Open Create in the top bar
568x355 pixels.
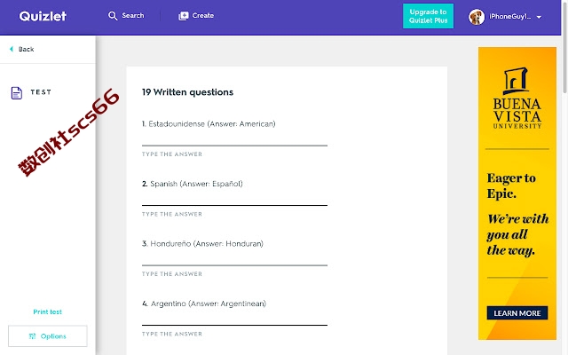pyautogui.click(x=196, y=16)
